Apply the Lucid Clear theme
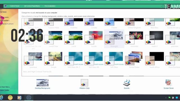Screen dimensions: 180x101 [53, 39]
